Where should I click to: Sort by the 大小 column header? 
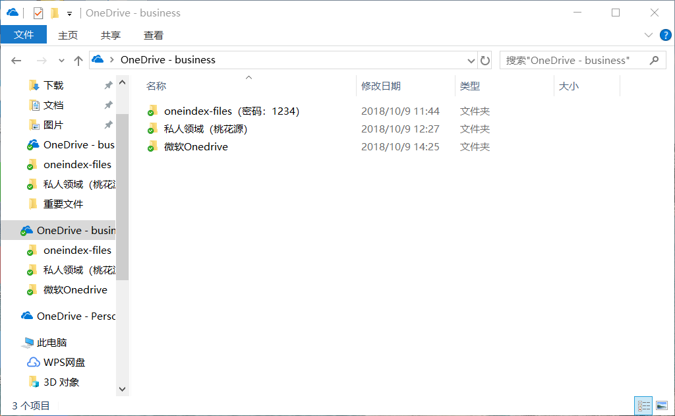[x=569, y=86]
